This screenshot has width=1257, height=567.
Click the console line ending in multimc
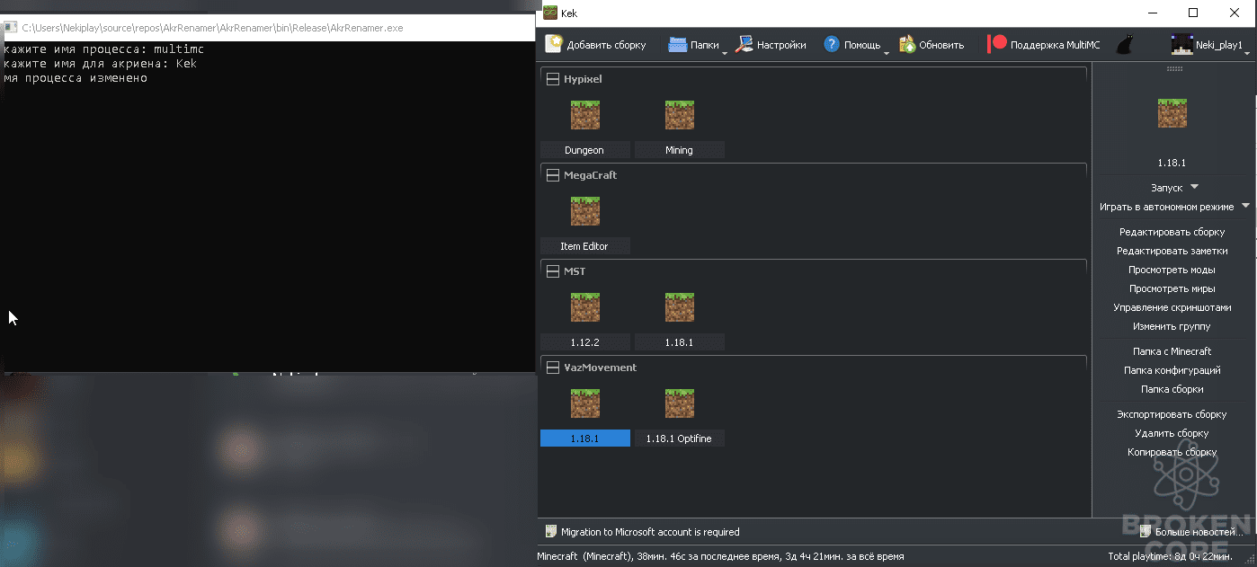pyautogui.click(x=103, y=49)
